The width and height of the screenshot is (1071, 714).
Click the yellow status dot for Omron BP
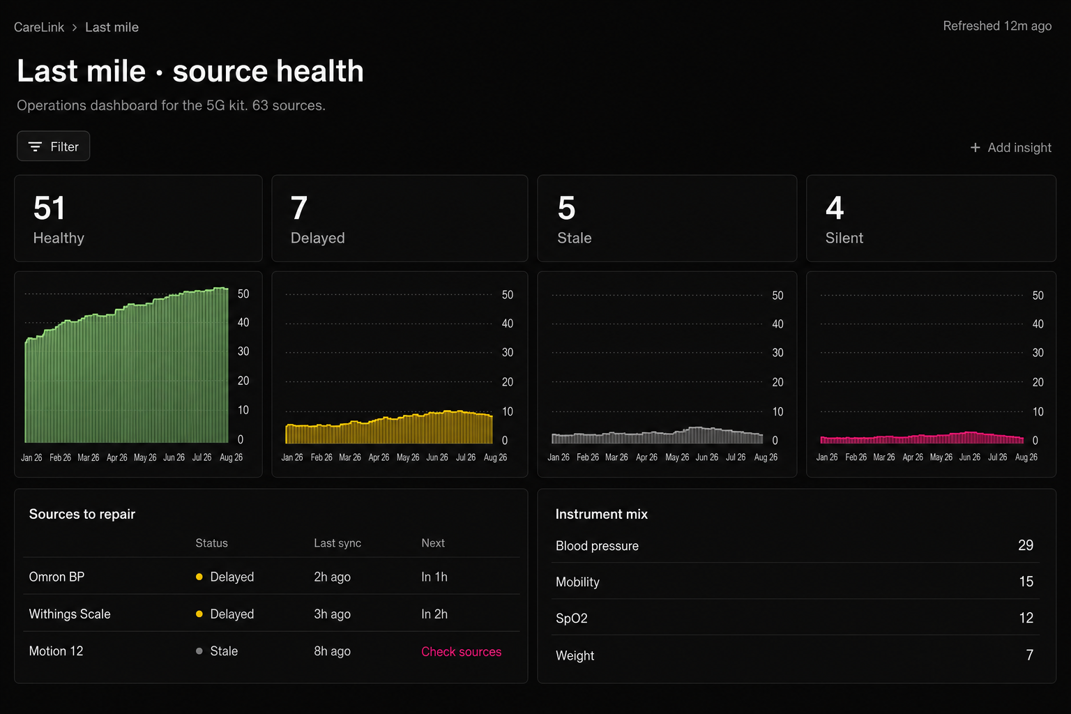tap(199, 577)
